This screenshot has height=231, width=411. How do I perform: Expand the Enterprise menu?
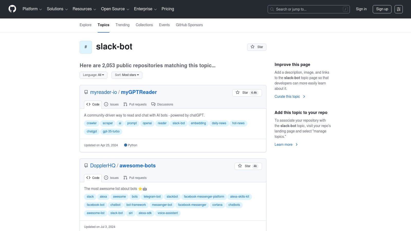[145, 9]
